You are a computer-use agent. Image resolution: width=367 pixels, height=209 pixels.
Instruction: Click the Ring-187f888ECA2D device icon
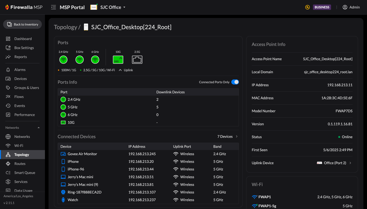(63, 192)
